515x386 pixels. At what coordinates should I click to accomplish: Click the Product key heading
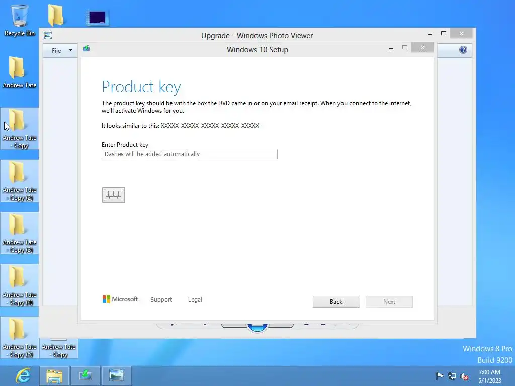[141, 87]
